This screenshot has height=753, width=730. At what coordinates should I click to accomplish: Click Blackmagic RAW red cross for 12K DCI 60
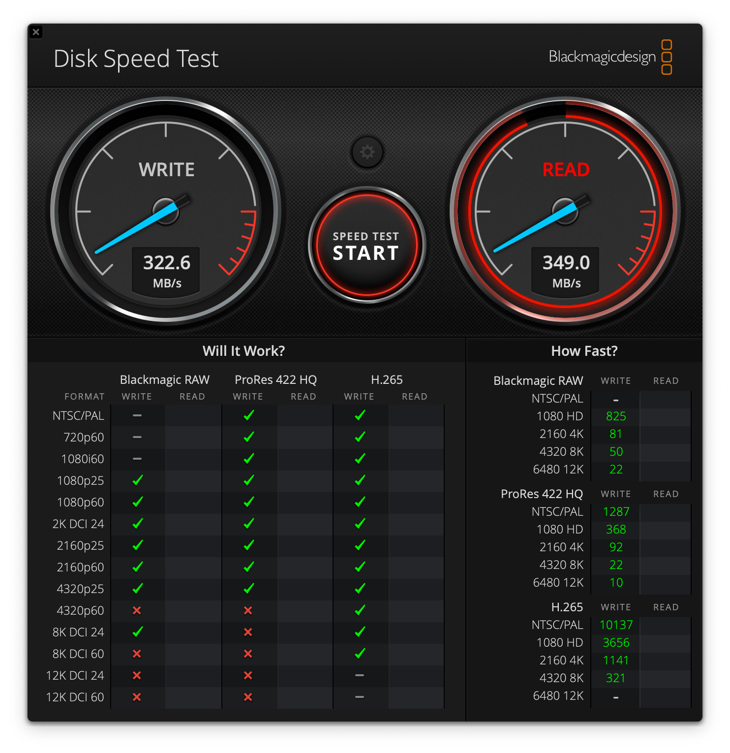pos(137,697)
